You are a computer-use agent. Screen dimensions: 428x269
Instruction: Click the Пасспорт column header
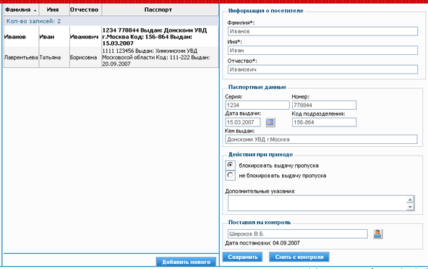pyautogui.click(x=160, y=10)
